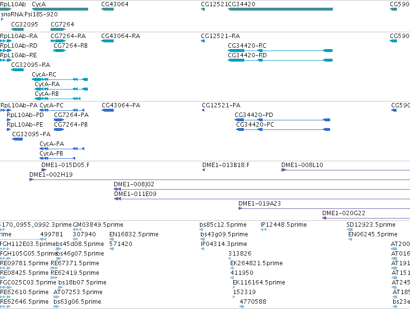Select the DME1-002H19 clone

click(x=220, y=180)
